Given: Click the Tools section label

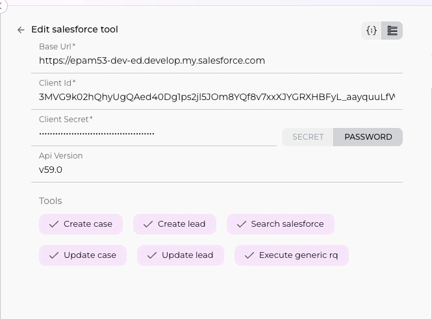Looking at the screenshot, I should coord(51,201).
